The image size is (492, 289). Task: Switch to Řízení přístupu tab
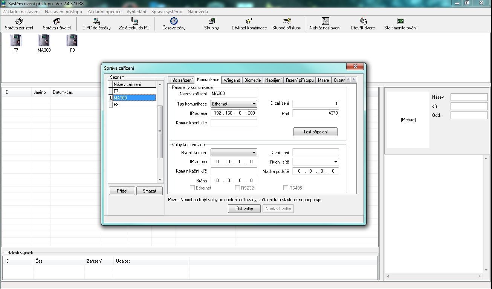(300, 80)
